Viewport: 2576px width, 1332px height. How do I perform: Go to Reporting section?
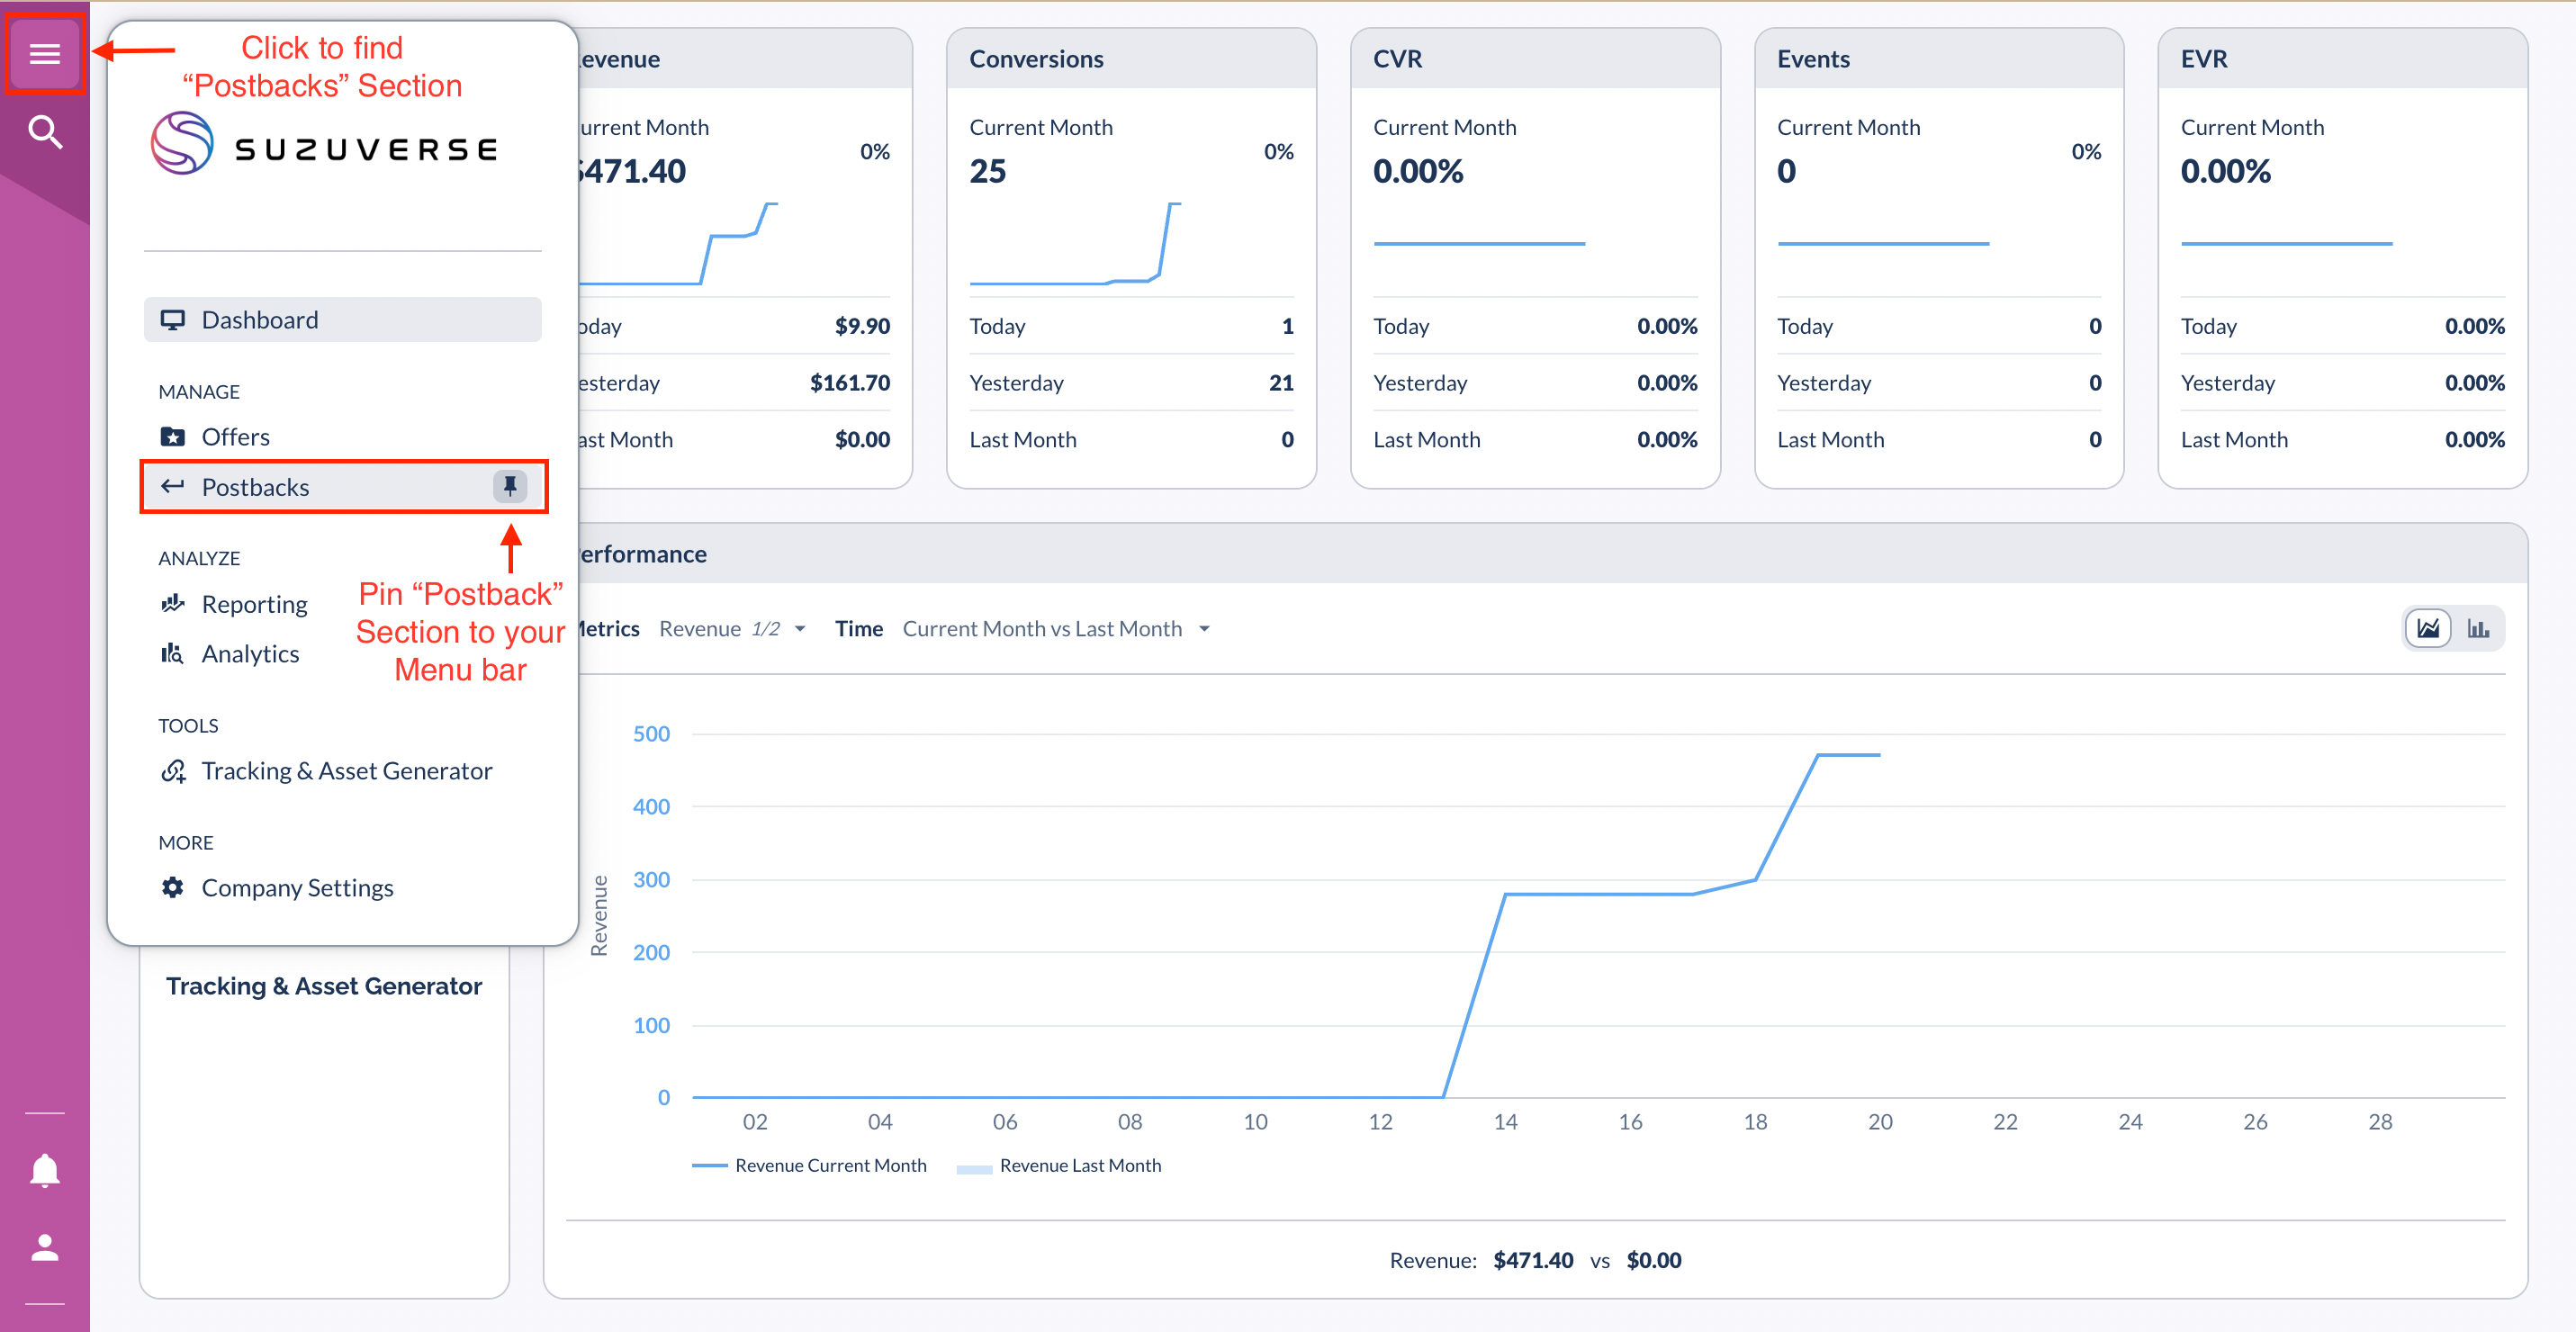[254, 604]
